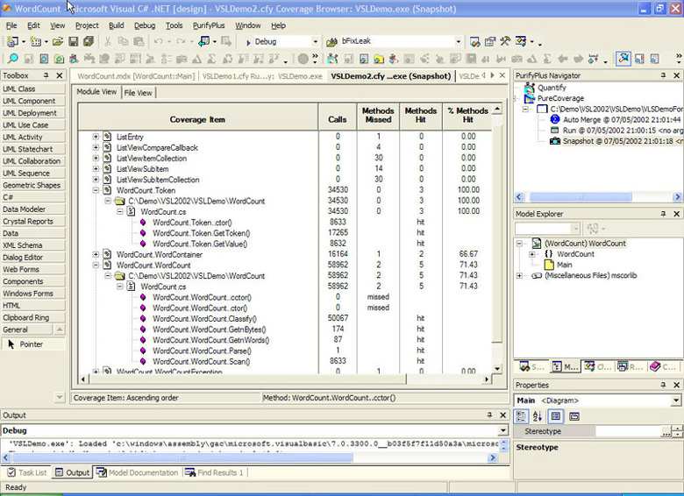Image resolution: width=684 pixels, height=496 pixels.
Task: Toggle the auto-hide pin on Model Explorer
Action: [x=663, y=214]
